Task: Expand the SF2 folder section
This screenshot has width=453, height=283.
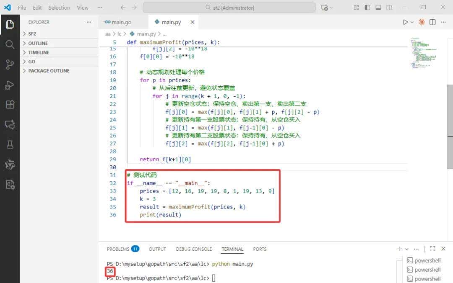Action: (x=32, y=34)
